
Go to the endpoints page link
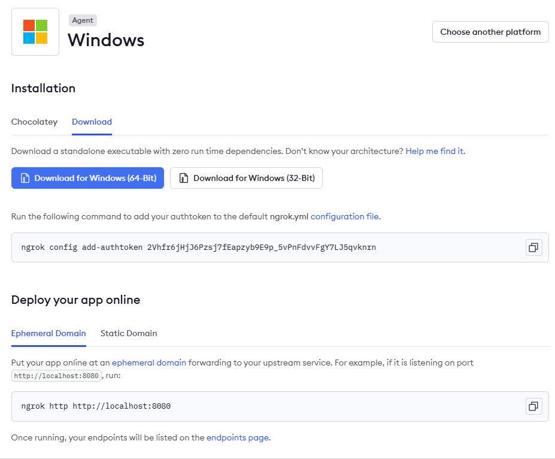coord(238,438)
